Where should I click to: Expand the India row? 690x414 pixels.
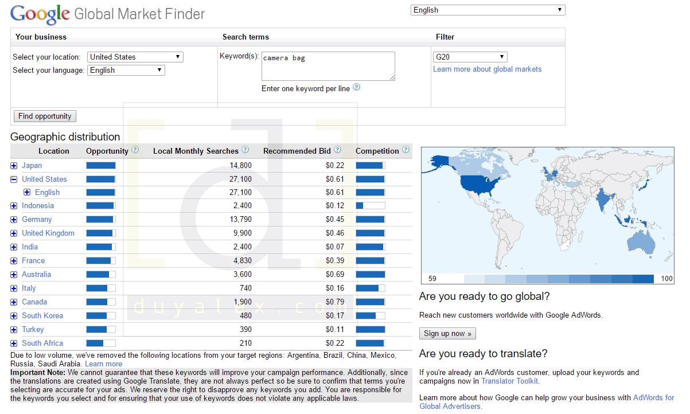pos(14,247)
